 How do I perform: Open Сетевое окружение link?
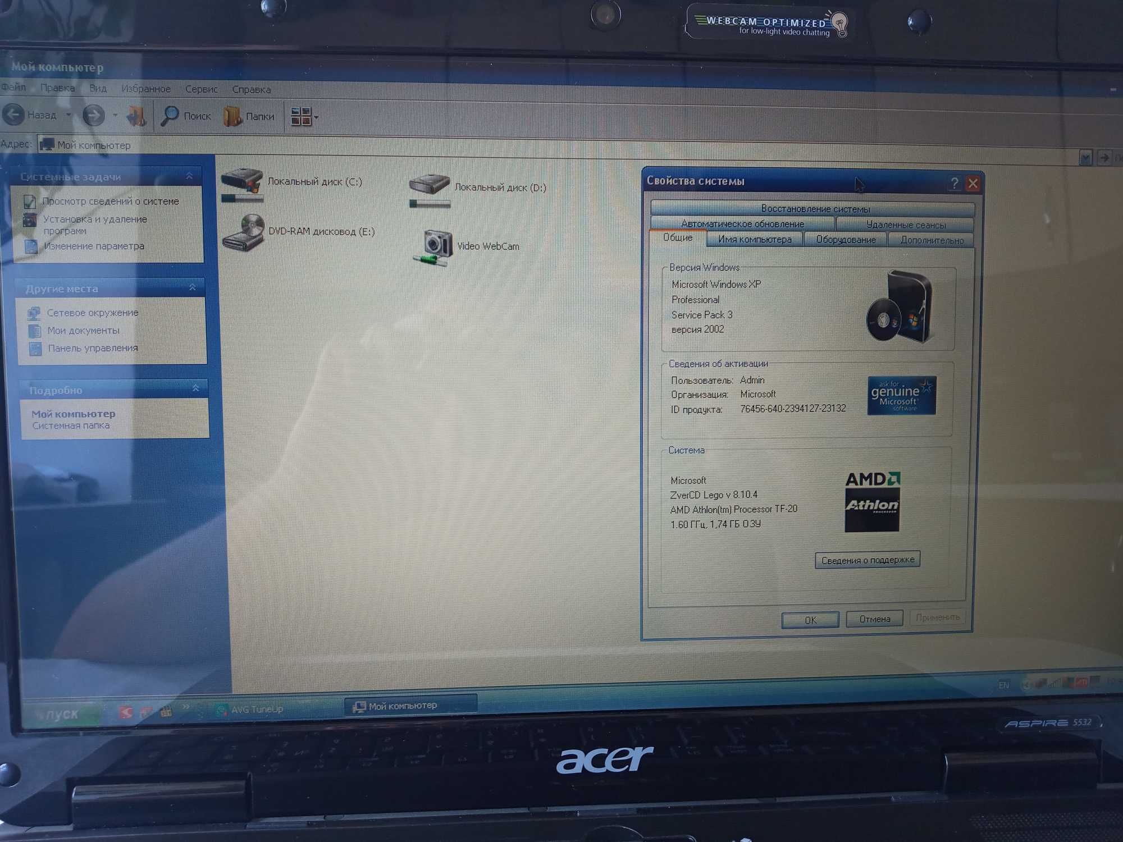93,313
